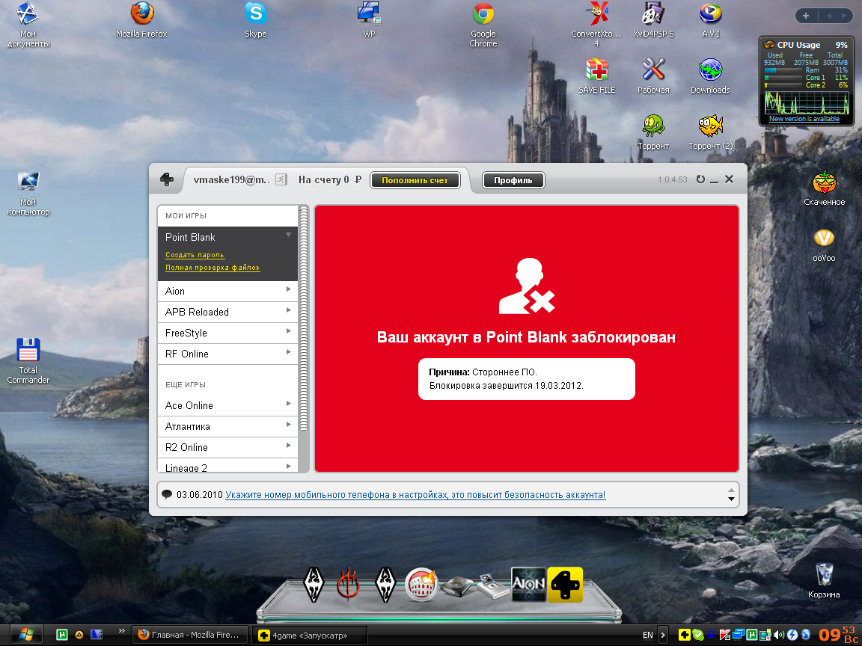Expand the Атлантика game entry

click(x=288, y=425)
